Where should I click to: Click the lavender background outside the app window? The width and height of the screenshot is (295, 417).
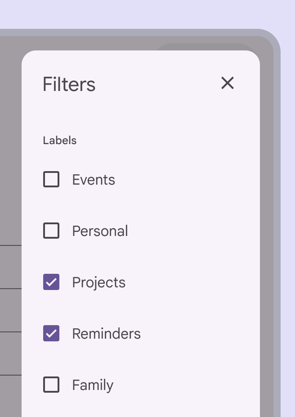[x=135, y=14]
